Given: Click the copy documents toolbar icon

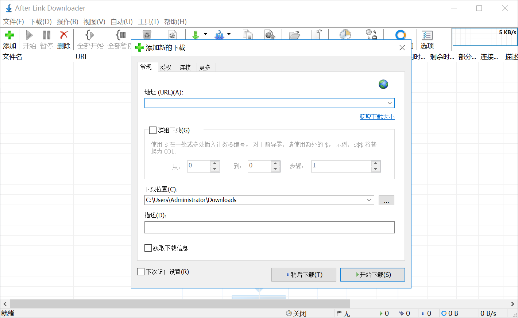Looking at the screenshot, I should [248, 35].
